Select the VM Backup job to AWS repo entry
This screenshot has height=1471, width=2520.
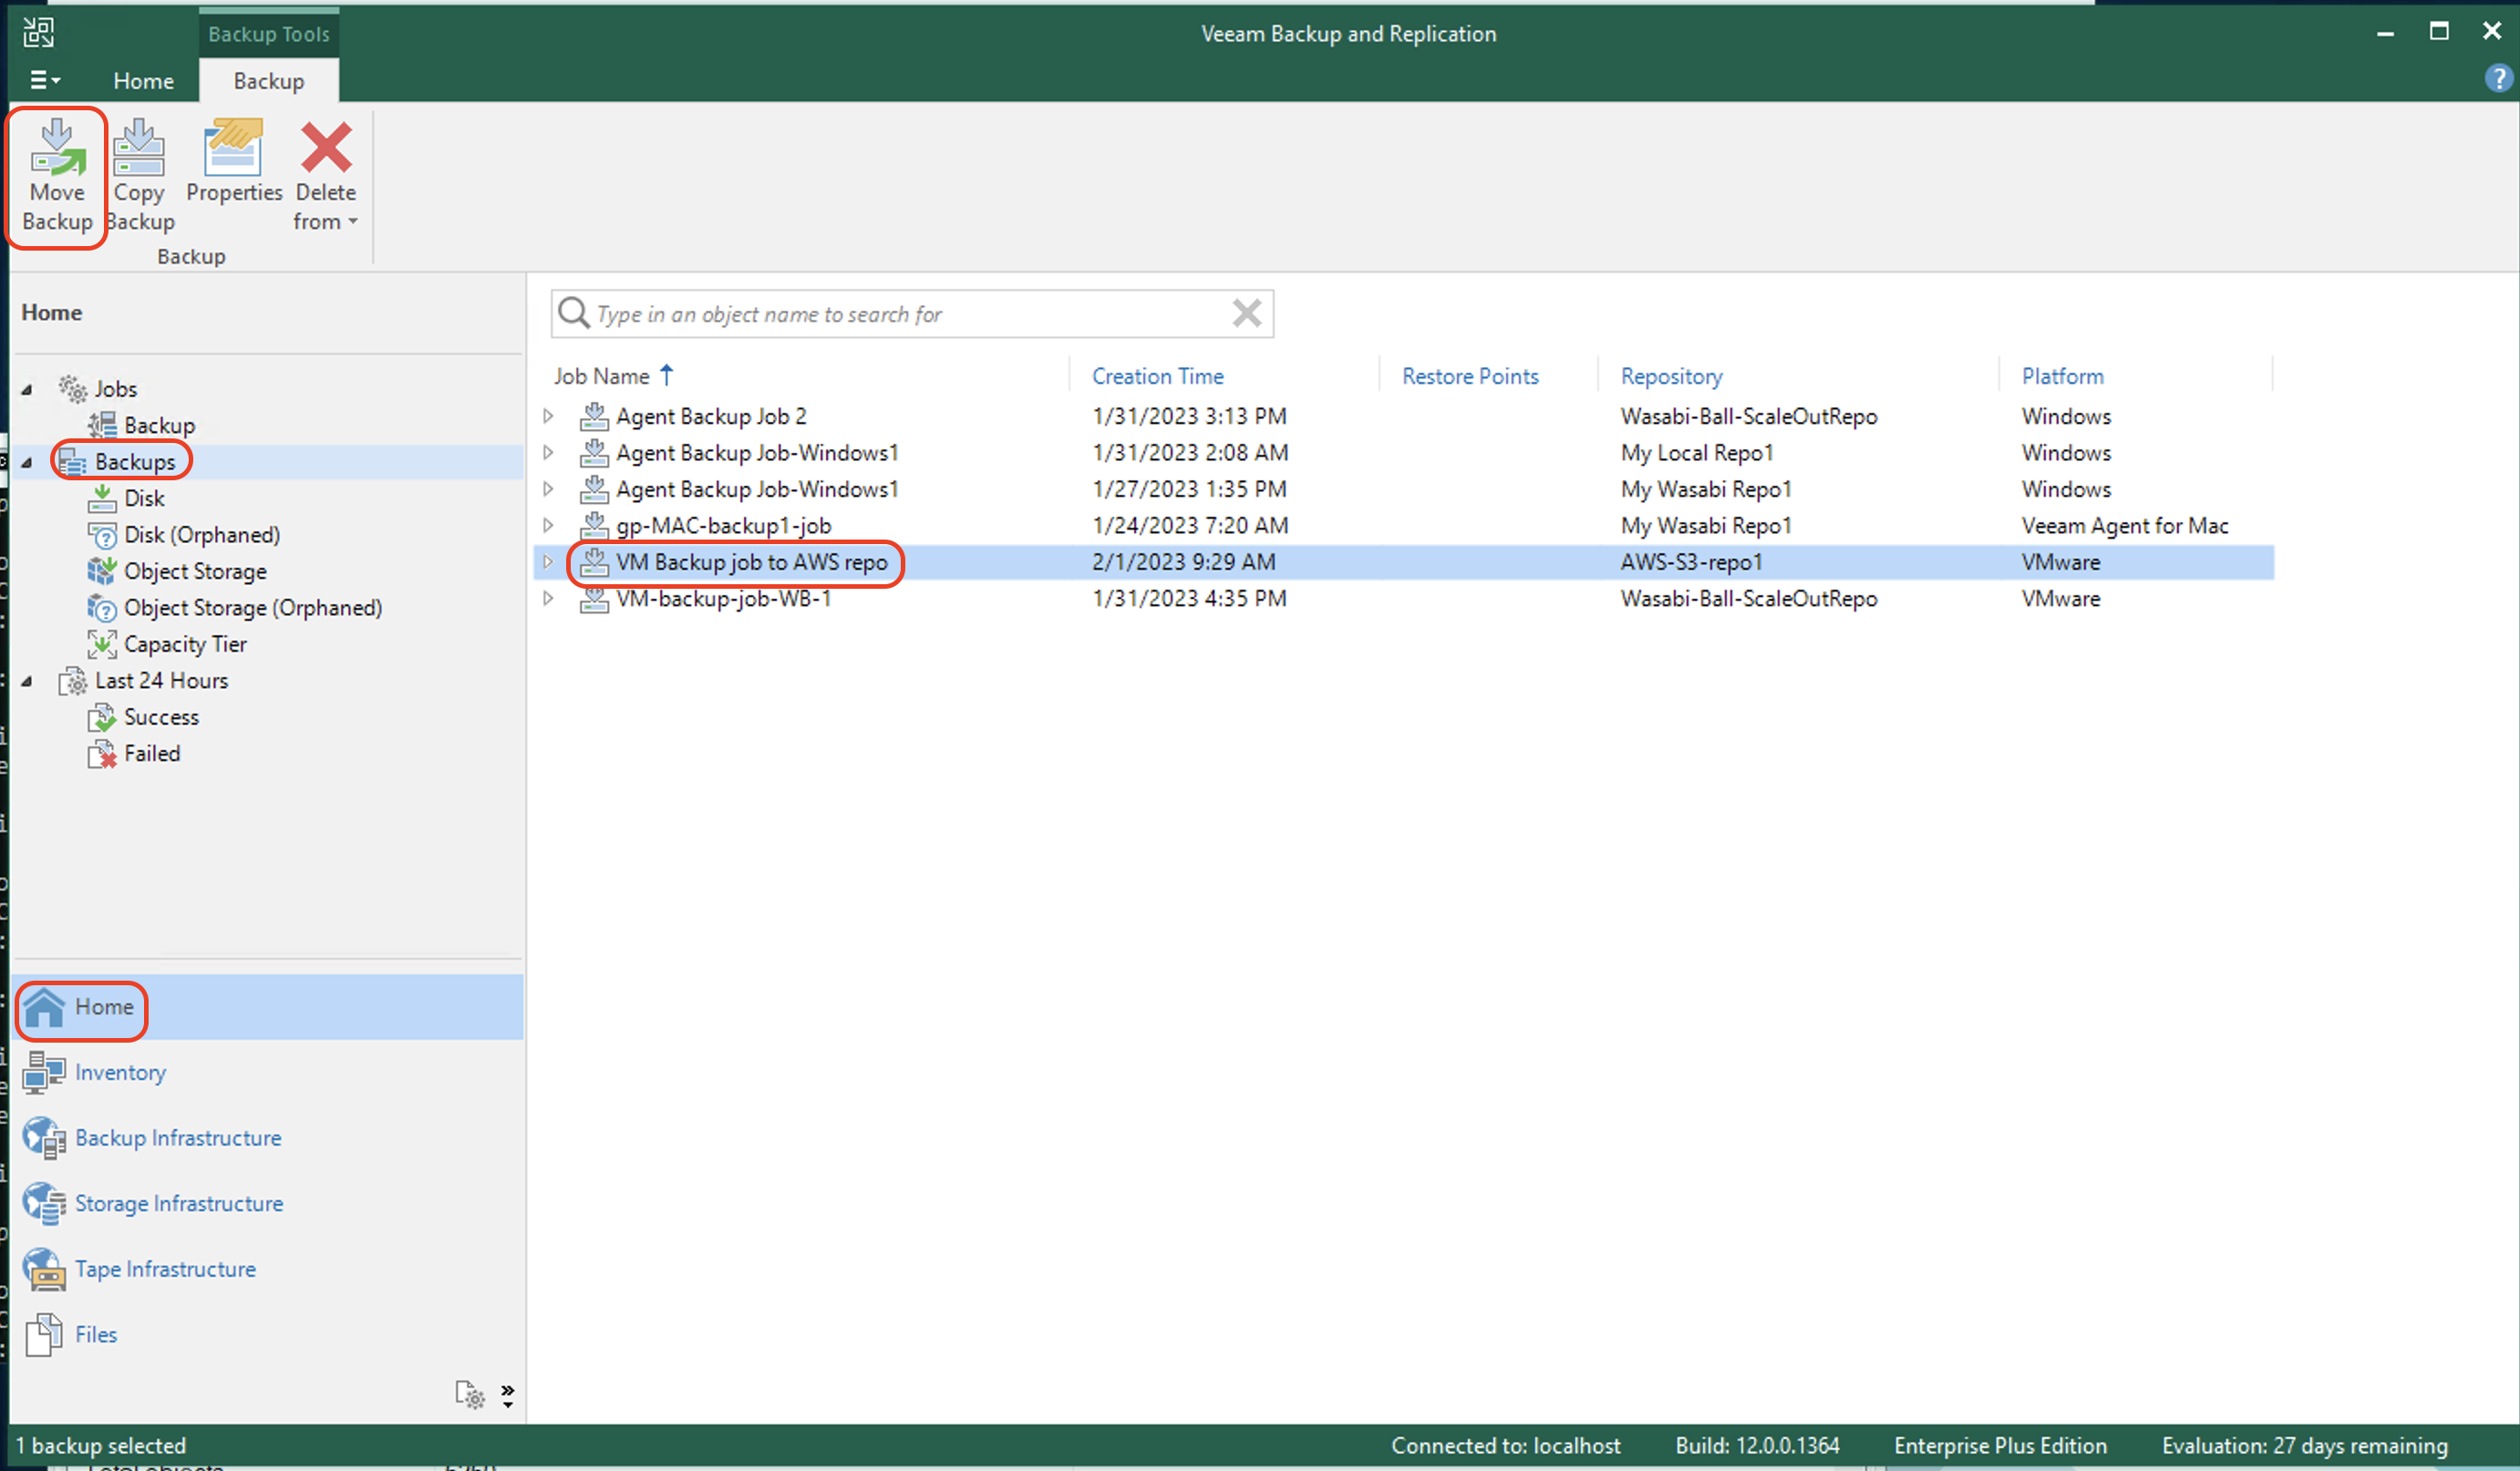tap(751, 561)
